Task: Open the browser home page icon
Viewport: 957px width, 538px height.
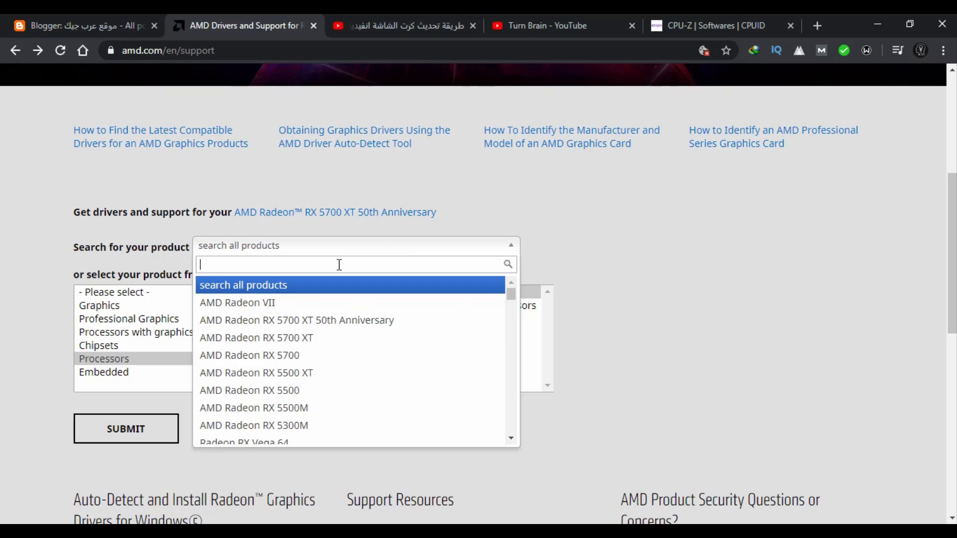Action: pyautogui.click(x=83, y=50)
